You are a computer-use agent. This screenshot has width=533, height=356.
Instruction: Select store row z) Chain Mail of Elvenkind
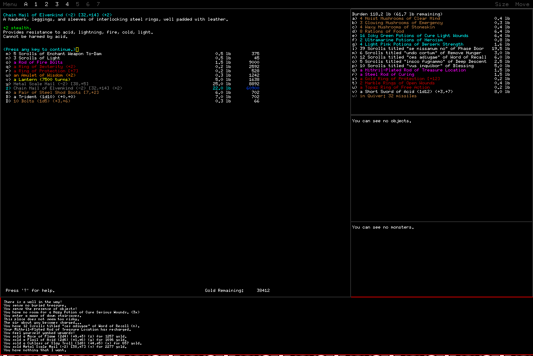[132, 88]
